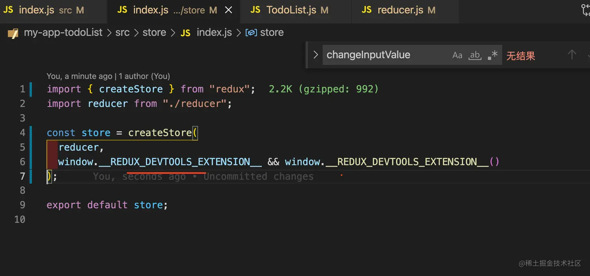
Task: Click the JS icon on reducer.js tab
Action: [367, 10]
